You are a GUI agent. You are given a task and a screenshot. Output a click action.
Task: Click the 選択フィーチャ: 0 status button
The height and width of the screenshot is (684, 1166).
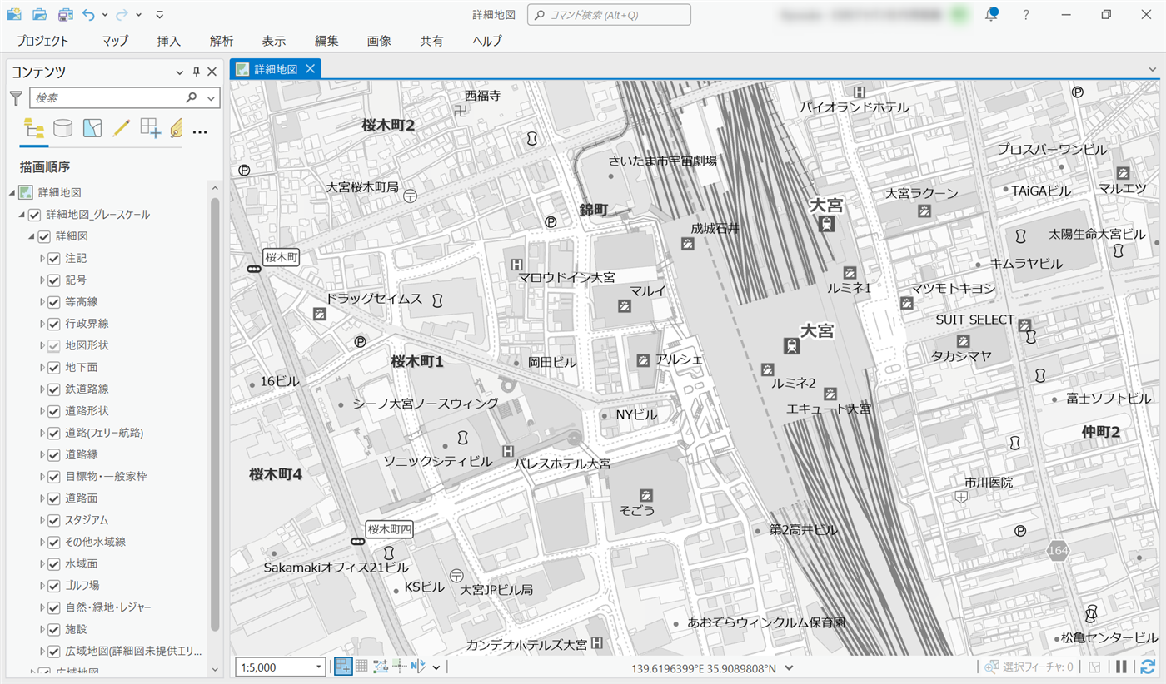1029,667
